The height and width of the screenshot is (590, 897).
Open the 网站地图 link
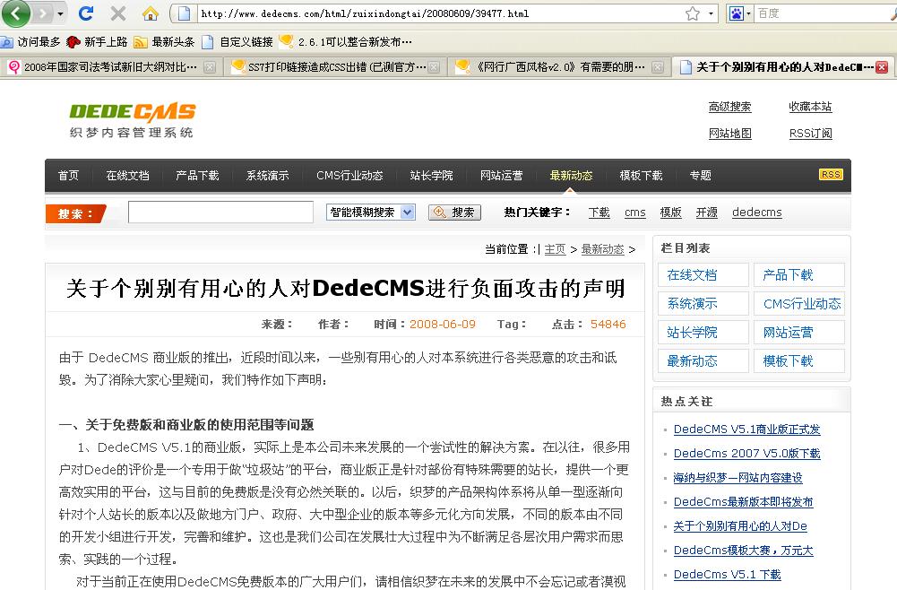pyautogui.click(x=729, y=134)
